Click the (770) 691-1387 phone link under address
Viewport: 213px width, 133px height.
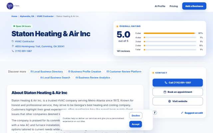point(24,51)
